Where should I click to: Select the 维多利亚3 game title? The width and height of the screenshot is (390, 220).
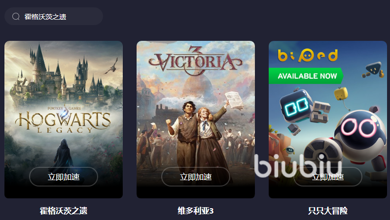point(196,211)
